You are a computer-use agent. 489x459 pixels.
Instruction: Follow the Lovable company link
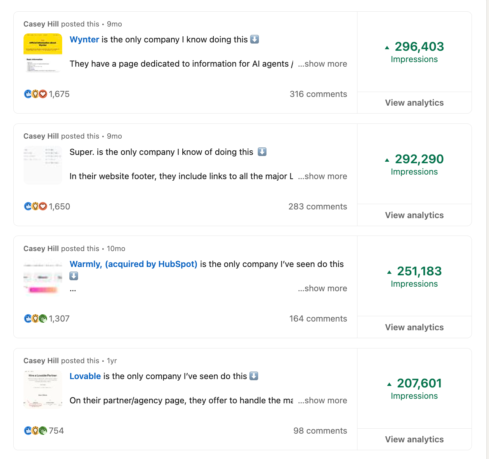pyautogui.click(x=85, y=376)
